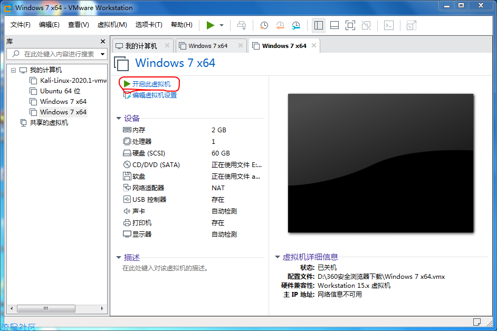The height and width of the screenshot is (331, 497).
Task: Open the 帮助(H) menu
Action: [x=181, y=25]
